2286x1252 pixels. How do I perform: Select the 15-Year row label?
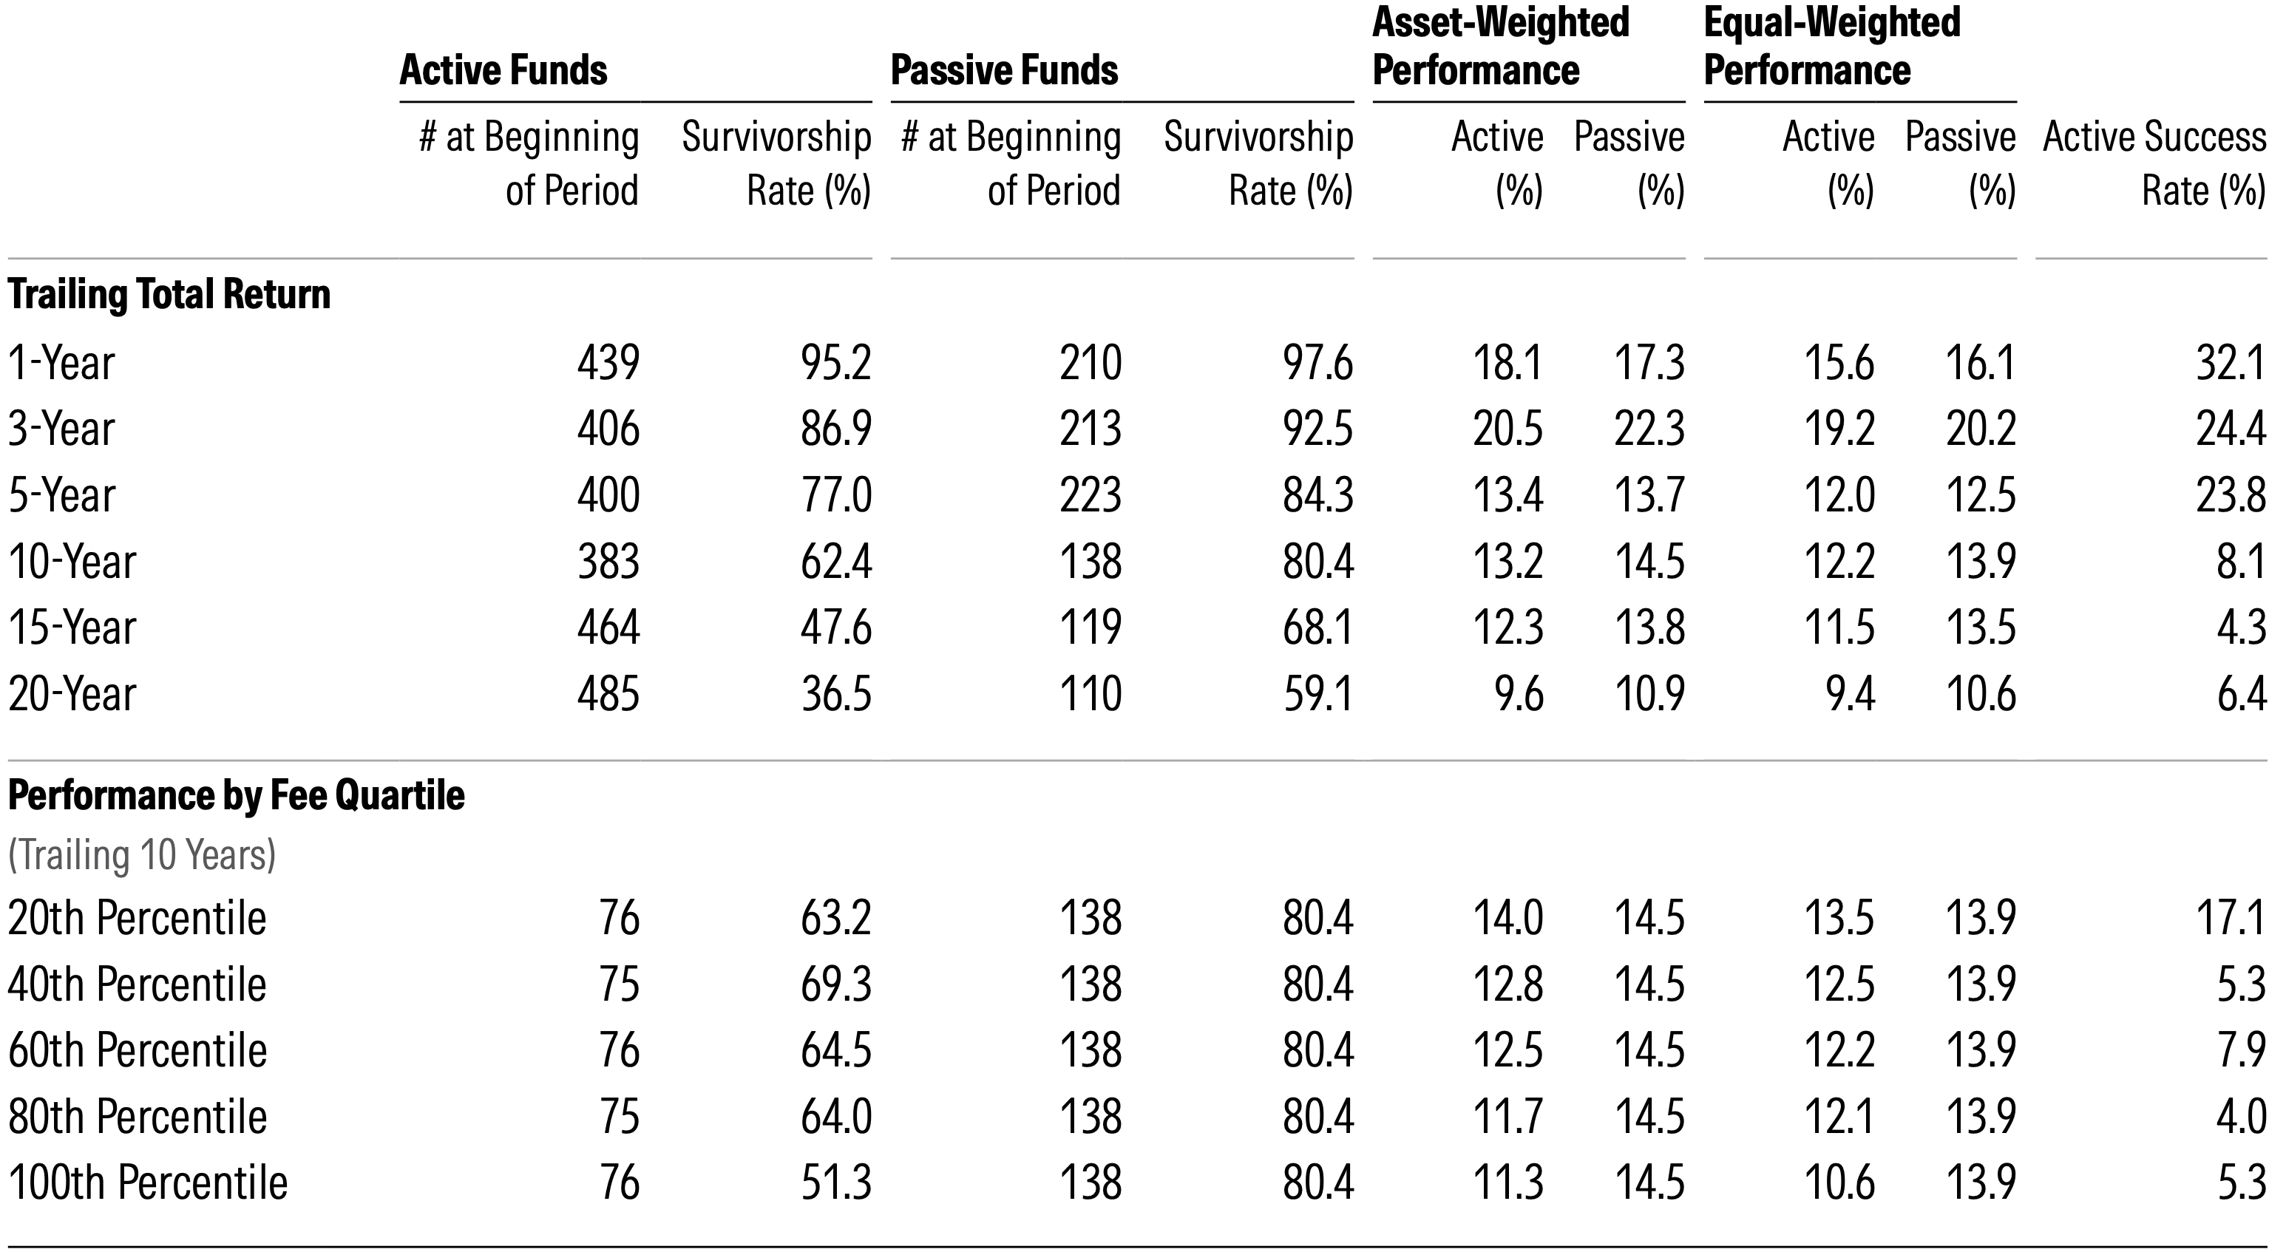pos(72,627)
